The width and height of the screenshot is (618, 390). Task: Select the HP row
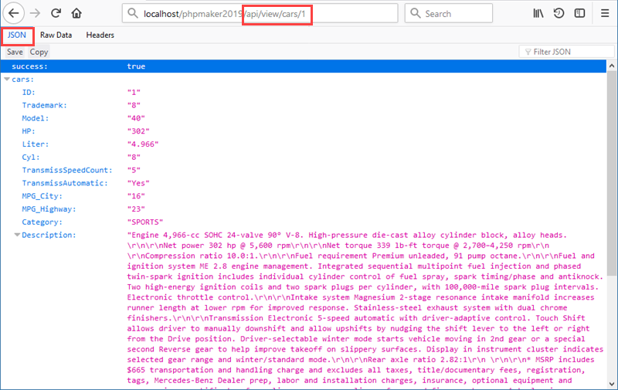click(303, 131)
